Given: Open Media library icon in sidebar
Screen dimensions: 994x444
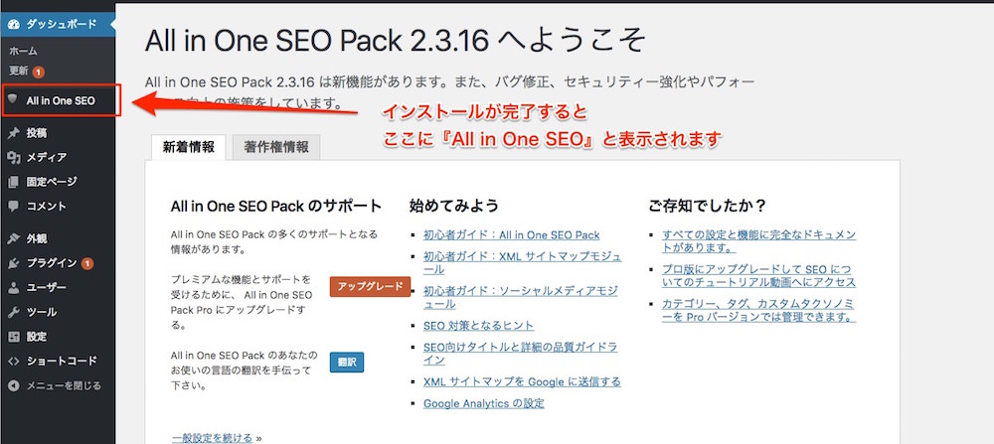Looking at the screenshot, I should click(14, 157).
